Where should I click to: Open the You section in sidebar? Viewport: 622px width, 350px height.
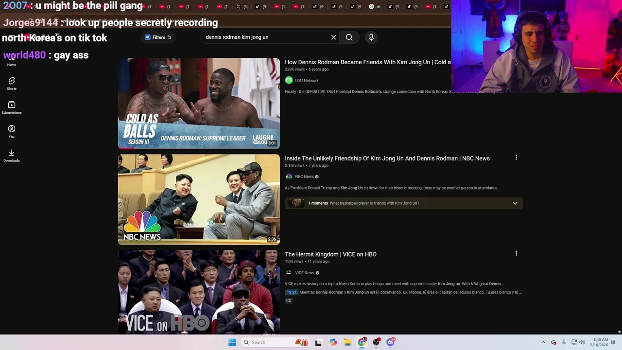(x=12, y=131)
